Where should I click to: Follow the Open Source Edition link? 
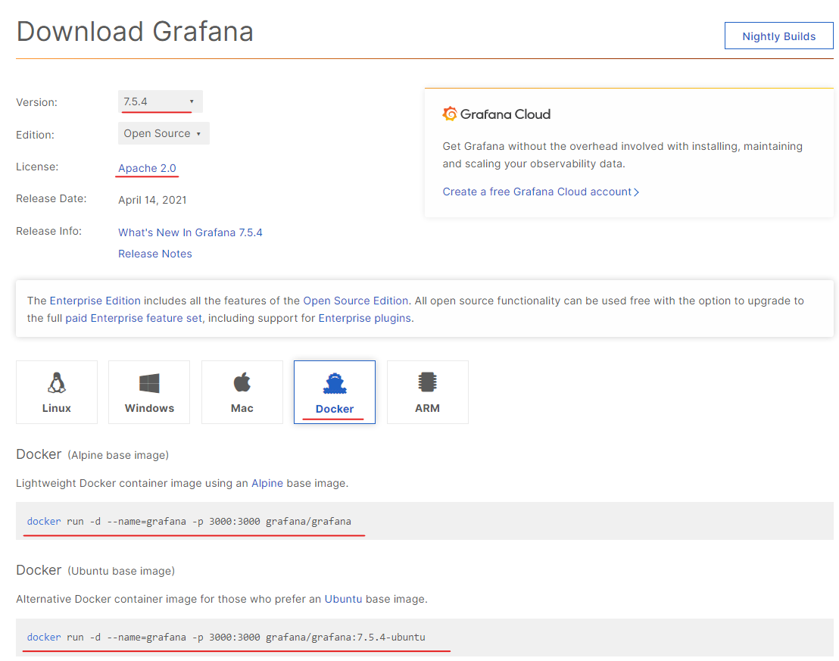click(356, 301)
